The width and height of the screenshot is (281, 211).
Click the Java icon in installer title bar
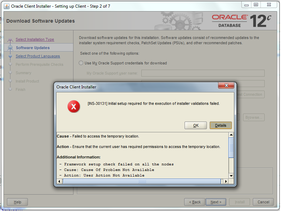click(7, 6)
